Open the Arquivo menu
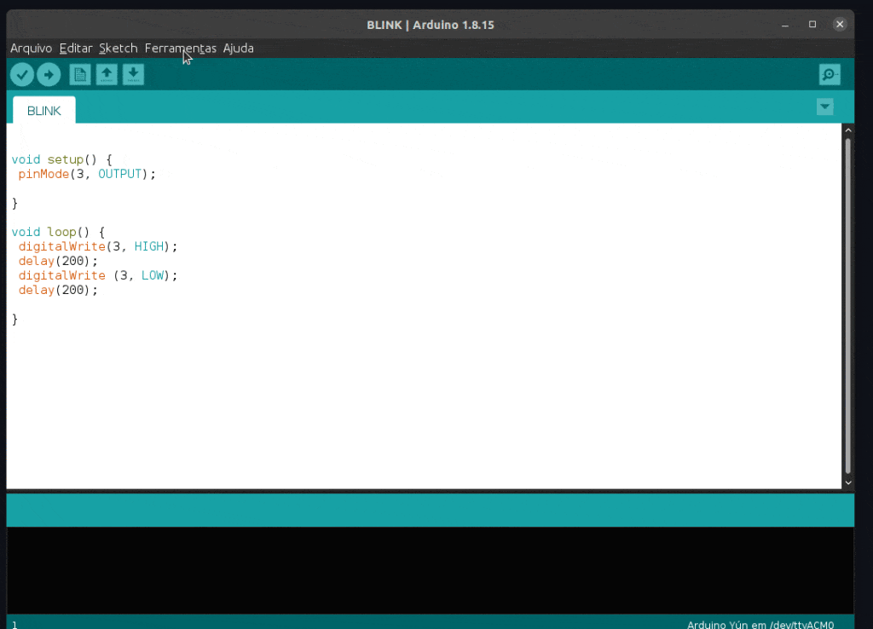Screen dimensions: 873x629 31,48
